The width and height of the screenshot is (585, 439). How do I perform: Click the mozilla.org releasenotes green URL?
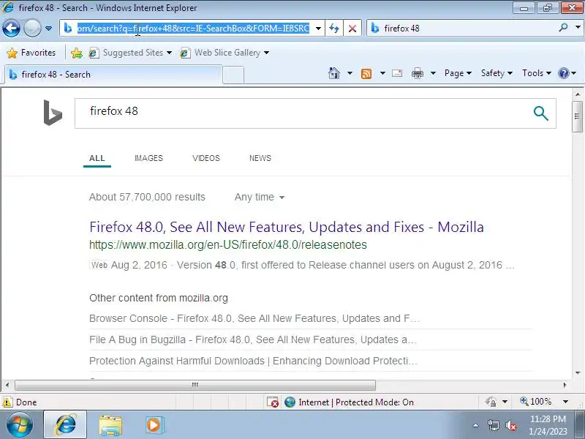[x=228, y=245]
